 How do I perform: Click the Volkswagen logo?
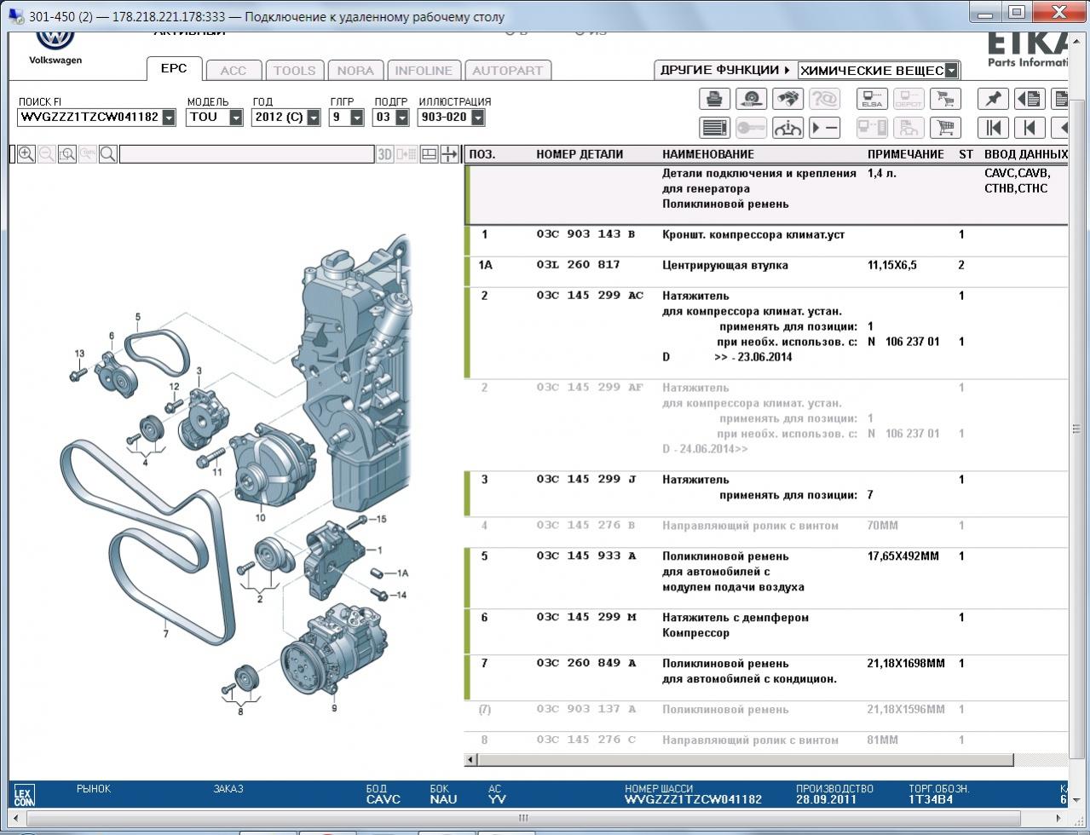(x=55, y=36)
